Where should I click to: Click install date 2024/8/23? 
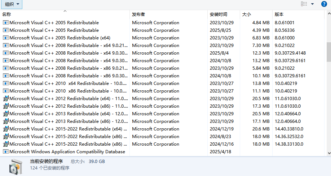[x=220, y=137]
